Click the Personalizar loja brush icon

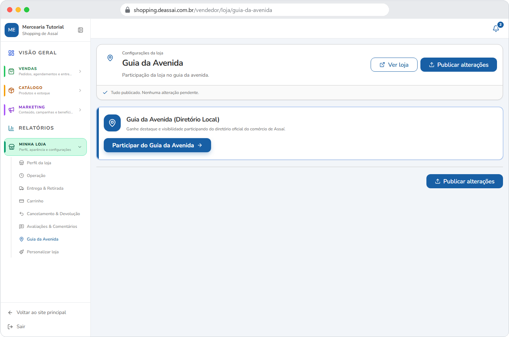pos(22,252)
